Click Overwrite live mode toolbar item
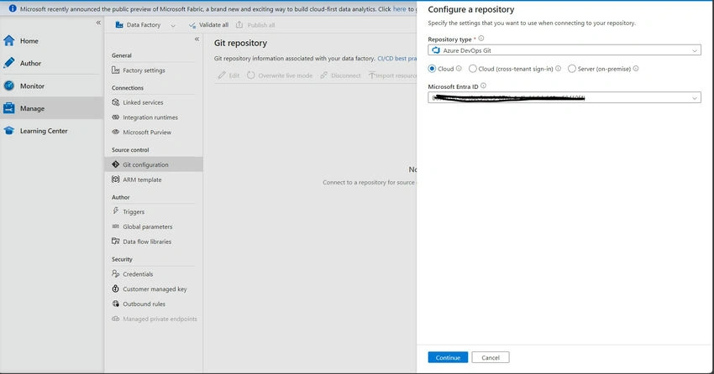This screenshot has width=714, height=374. (280, 75)
